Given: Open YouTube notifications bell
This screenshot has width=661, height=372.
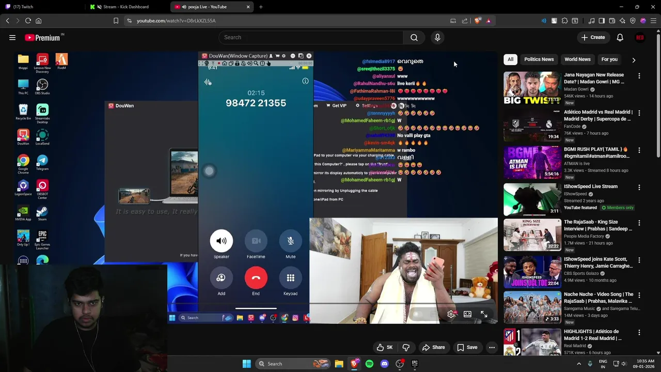Looking at the screenshot, I should [x=620, y=38].
